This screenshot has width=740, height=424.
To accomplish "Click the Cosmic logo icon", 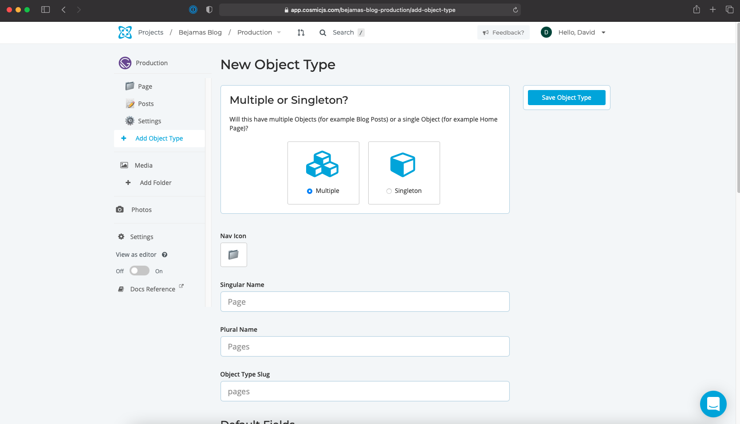I will click(125, 32).
